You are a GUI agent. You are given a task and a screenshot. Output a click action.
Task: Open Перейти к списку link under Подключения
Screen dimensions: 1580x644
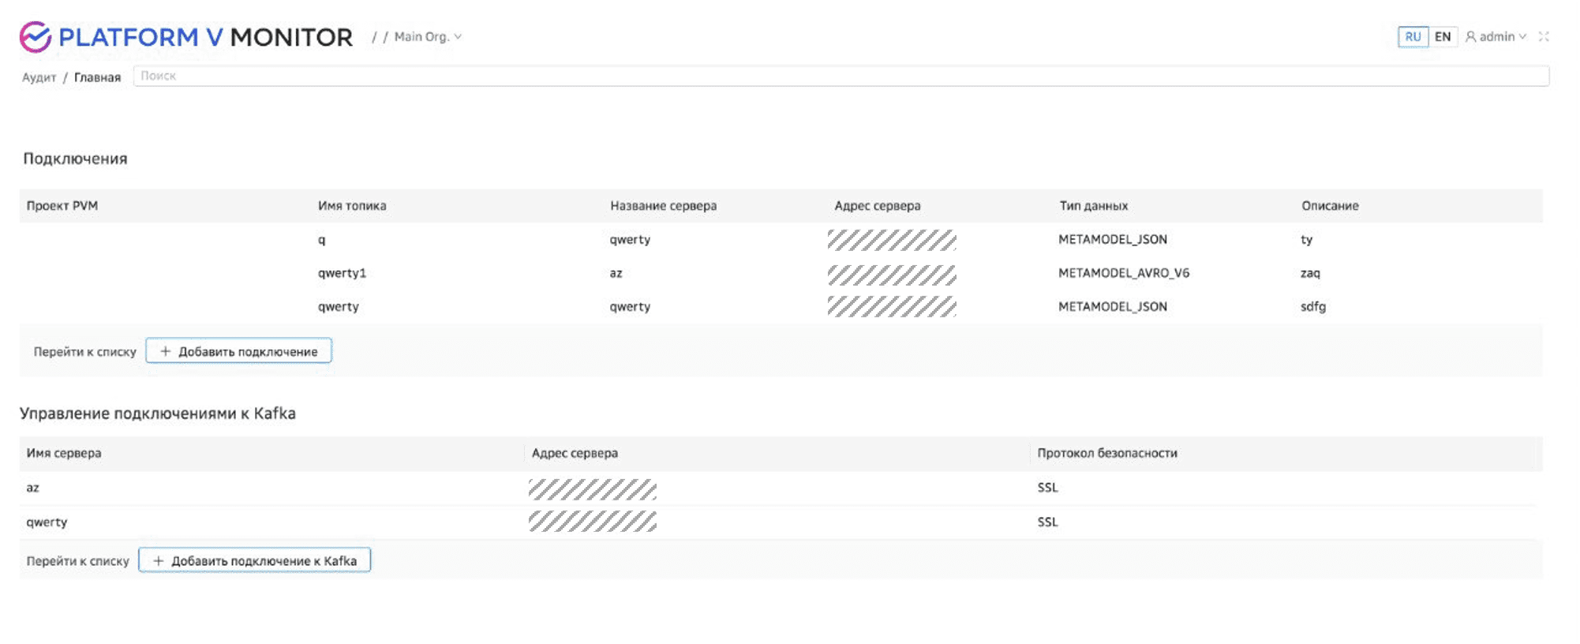(84, 352)
